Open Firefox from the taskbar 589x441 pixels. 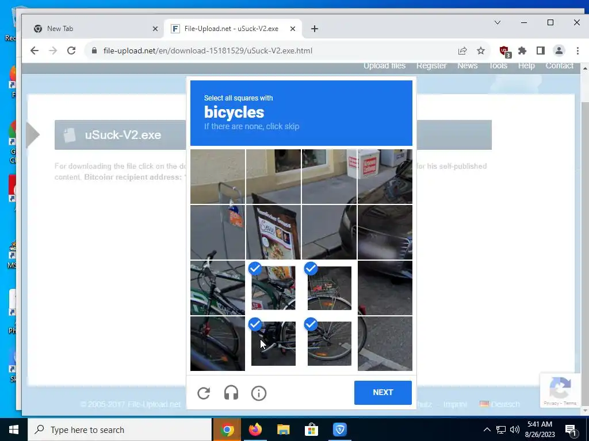pyautogui.click(x=255, y=430)
